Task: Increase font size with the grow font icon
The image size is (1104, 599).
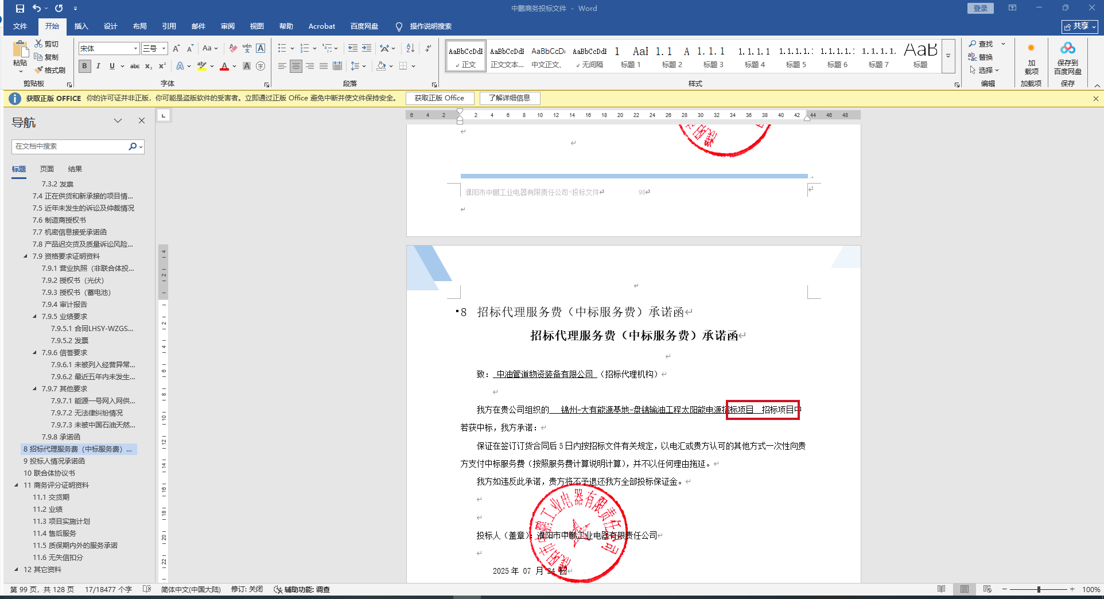Action: [x=176, y=49]
